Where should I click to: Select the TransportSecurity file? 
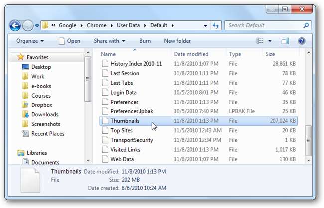198,140
